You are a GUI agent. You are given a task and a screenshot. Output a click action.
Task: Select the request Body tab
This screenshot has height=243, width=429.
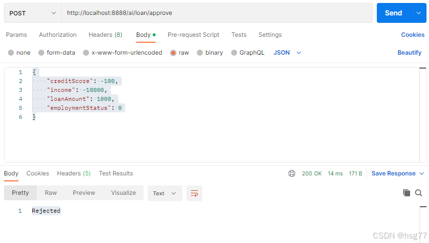click(146, 35)
